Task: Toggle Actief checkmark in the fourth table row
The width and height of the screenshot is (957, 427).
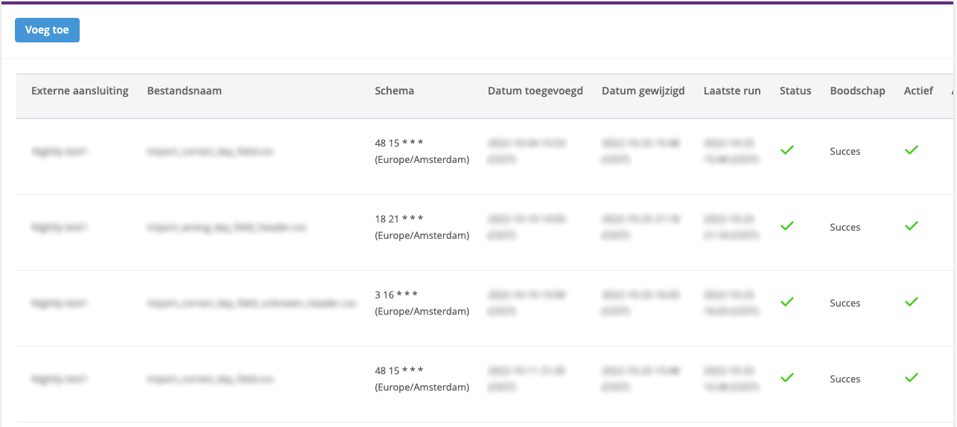Action: click(912, 378)
